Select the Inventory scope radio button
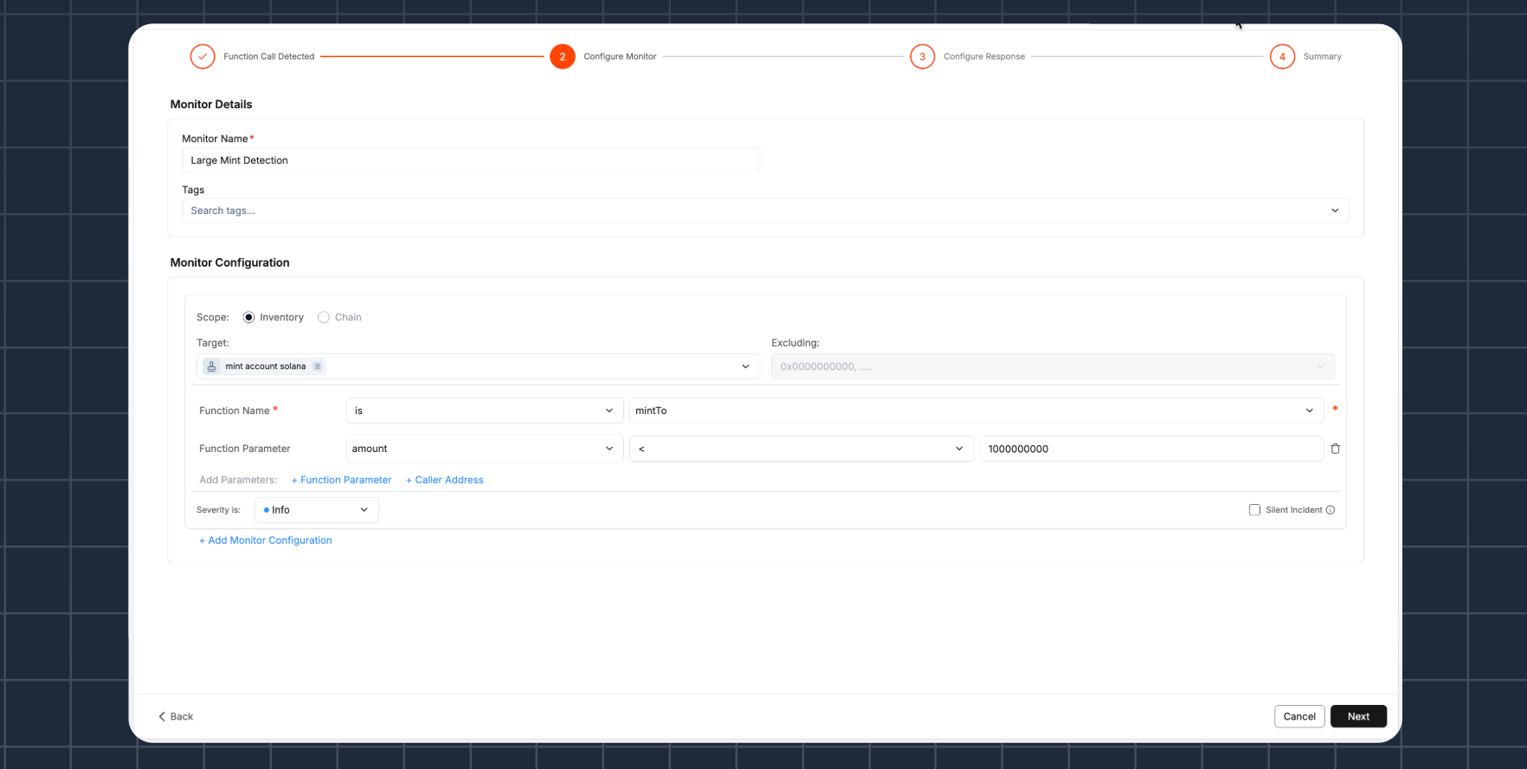 tap(249, 317)
